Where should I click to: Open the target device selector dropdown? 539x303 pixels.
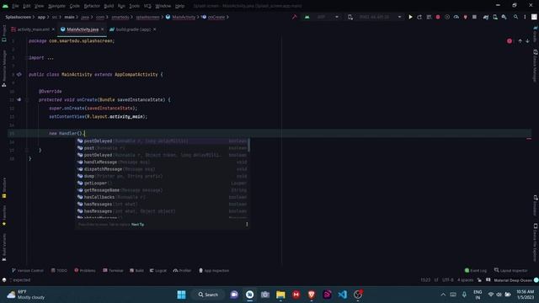[x=375, y=17]
